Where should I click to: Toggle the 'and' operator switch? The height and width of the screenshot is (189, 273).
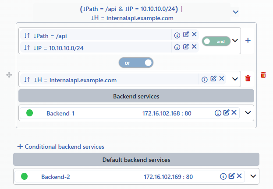(x=216, y=41)
